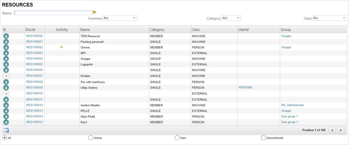Click the activity bell icon on Ommis row
This screenshot has width=349, height=145.
[x=61, y=47]
